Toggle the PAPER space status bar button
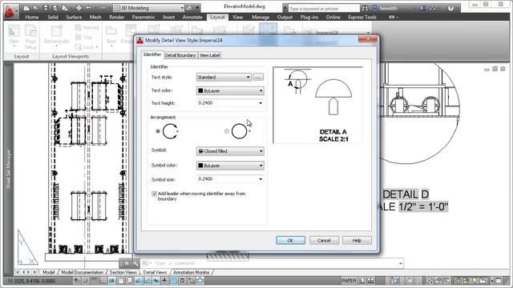Screen dimensions: 513x288 point(349,281)
